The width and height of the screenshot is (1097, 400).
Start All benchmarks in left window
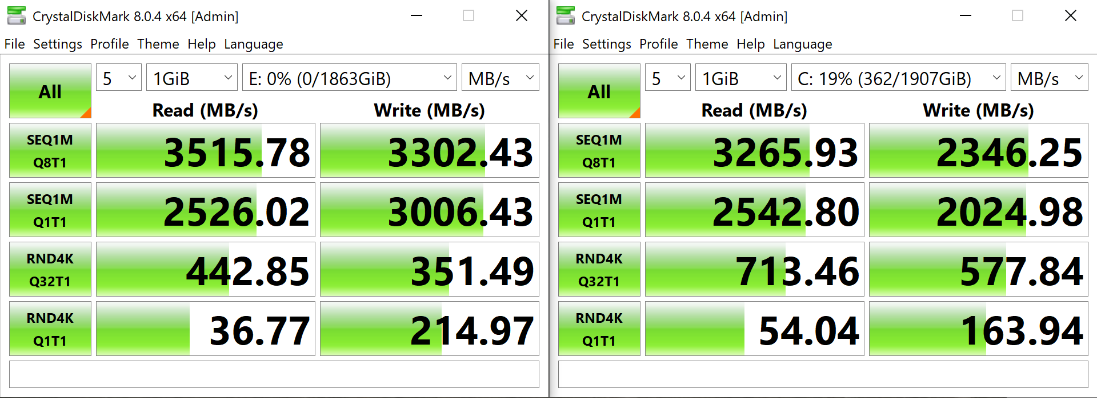[x=50, y=91]
